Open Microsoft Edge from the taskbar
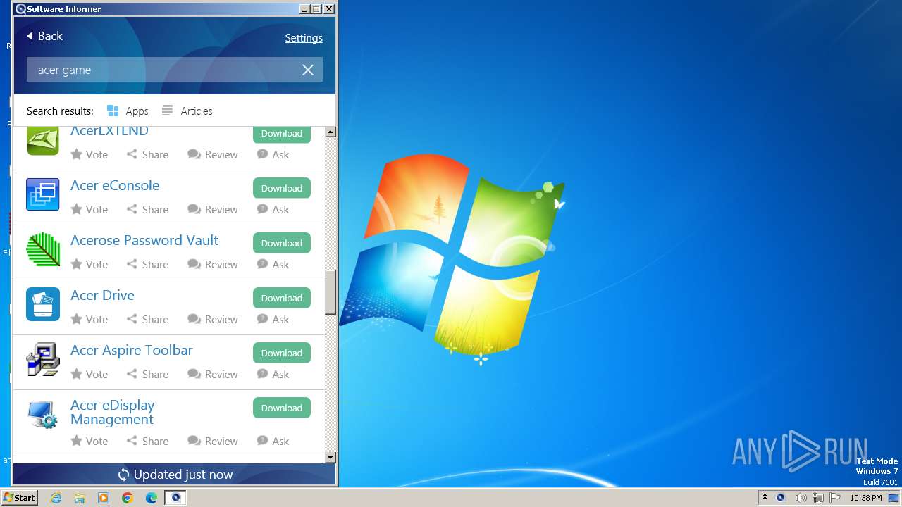 tap(152, 498)
